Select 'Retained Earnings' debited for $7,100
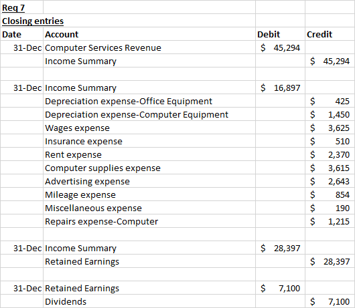 149,288
